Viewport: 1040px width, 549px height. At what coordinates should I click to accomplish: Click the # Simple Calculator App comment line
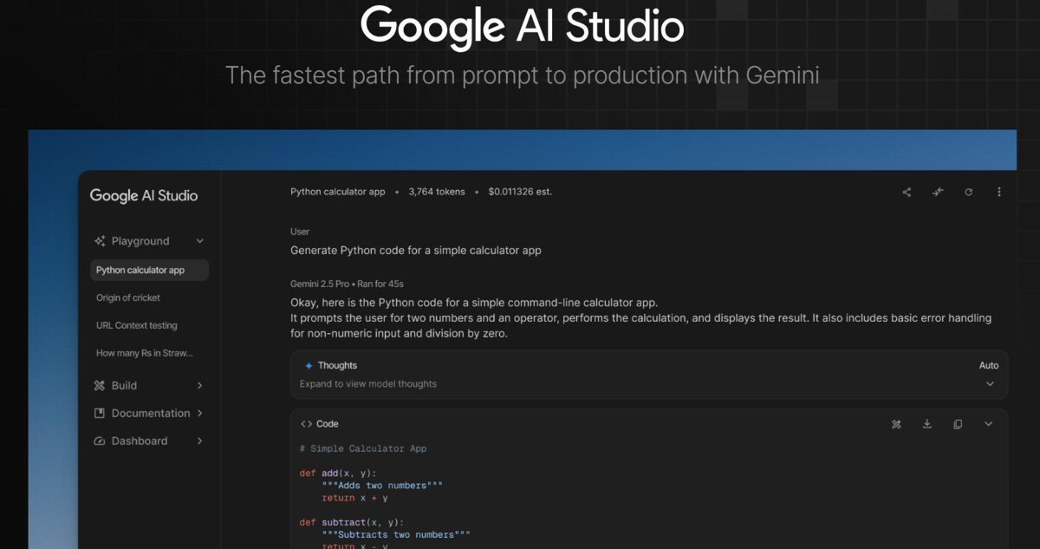pos(363,448)
